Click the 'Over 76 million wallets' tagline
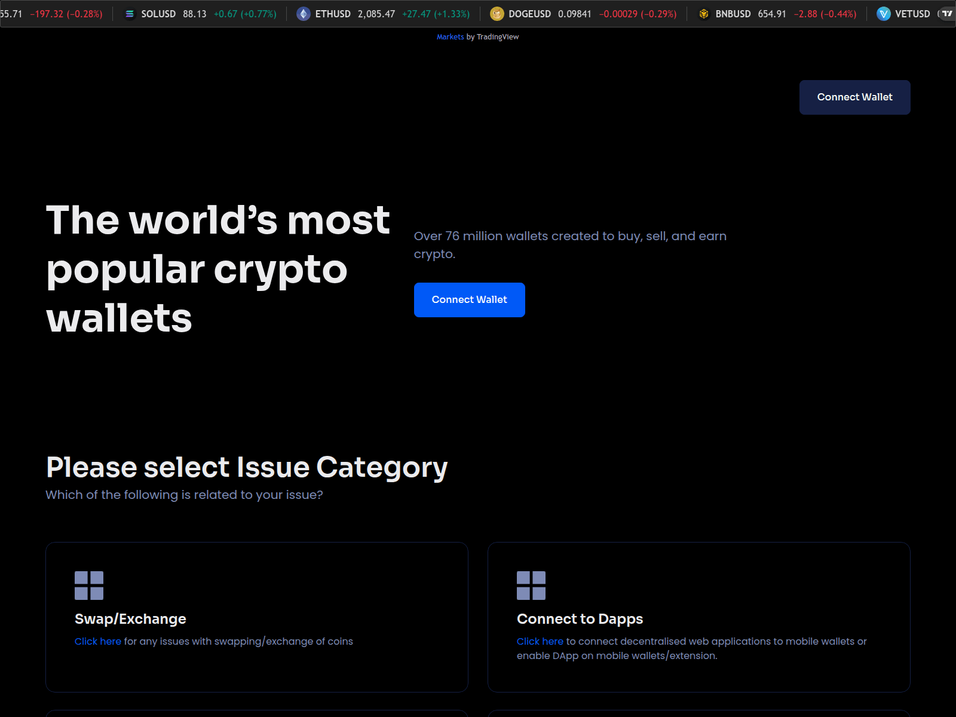This screenshot has width=956, height=717. pyautogui.click(x=570, y=245)
